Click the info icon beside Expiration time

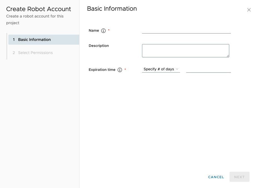[120, 70]
